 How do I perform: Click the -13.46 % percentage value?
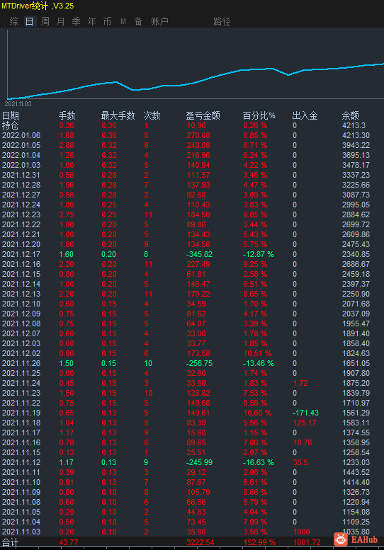coord(259,363)
